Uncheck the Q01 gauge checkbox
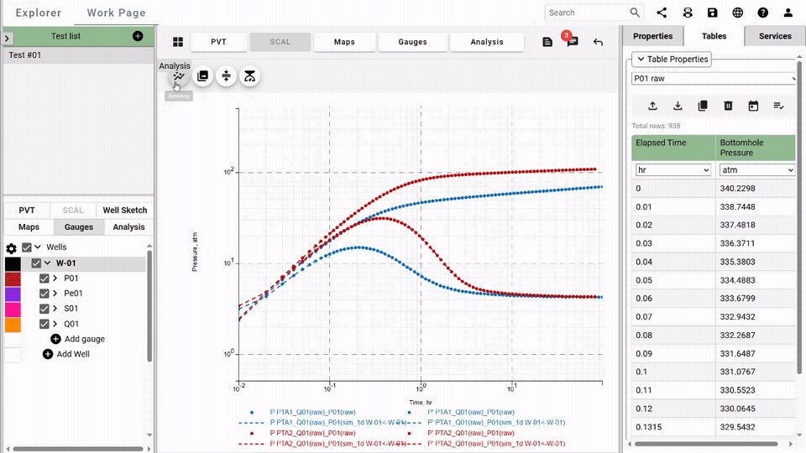Screen dimensions: 806x453 (x=44, y=324)
